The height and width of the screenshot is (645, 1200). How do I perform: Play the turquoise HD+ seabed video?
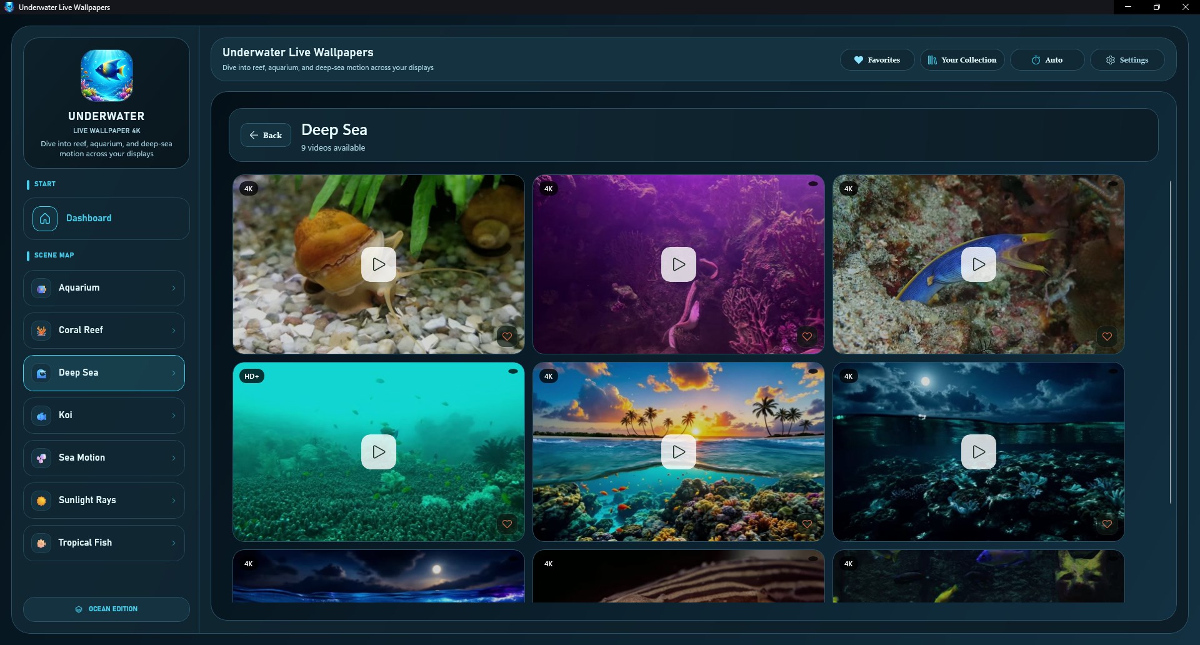pyautogui.click(x=379, y=452)
